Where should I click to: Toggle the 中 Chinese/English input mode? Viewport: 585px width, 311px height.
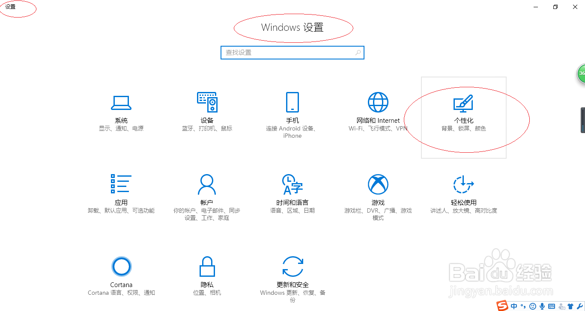tap(514, 306)
